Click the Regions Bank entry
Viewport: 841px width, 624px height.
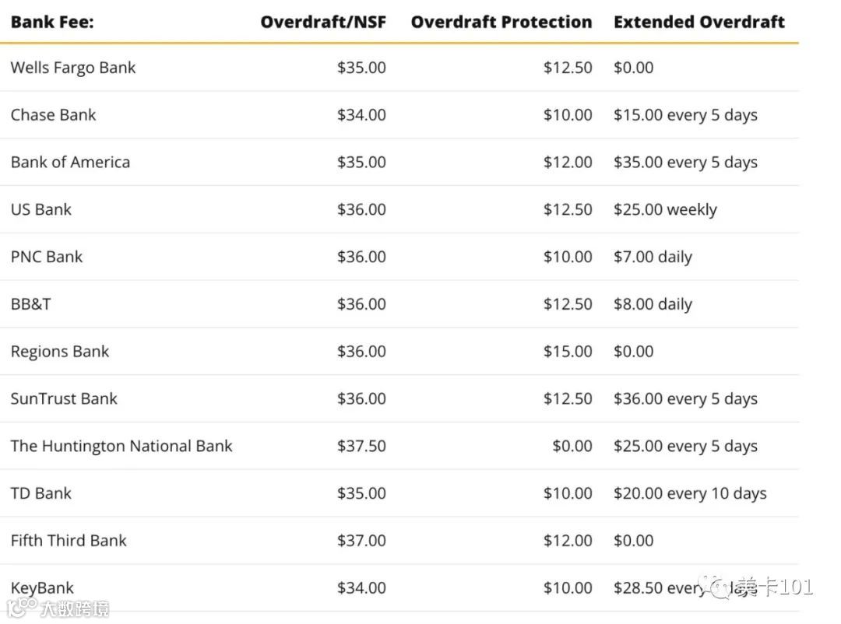tap(60, 352)
